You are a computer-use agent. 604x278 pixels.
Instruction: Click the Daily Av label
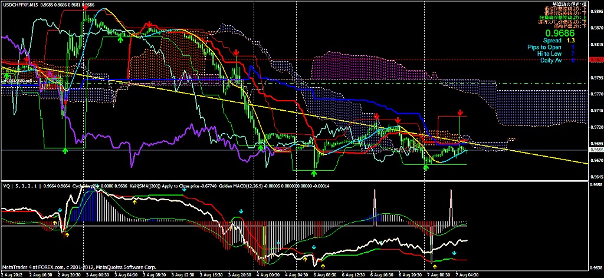coord(550,60)
